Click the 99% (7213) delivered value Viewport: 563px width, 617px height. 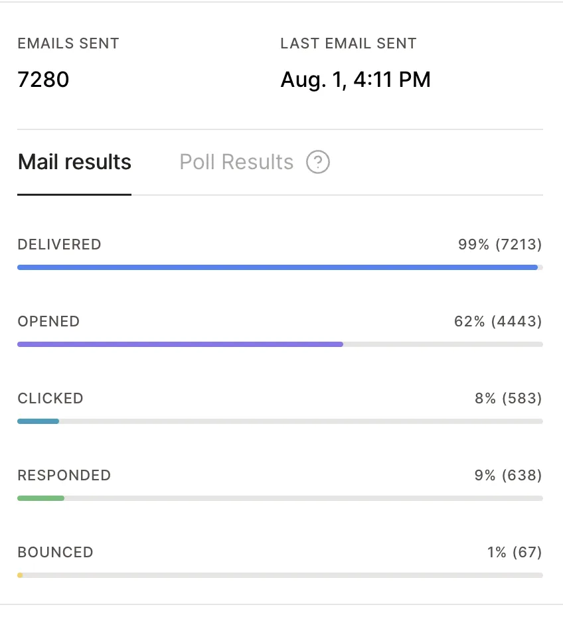[500, 244]
